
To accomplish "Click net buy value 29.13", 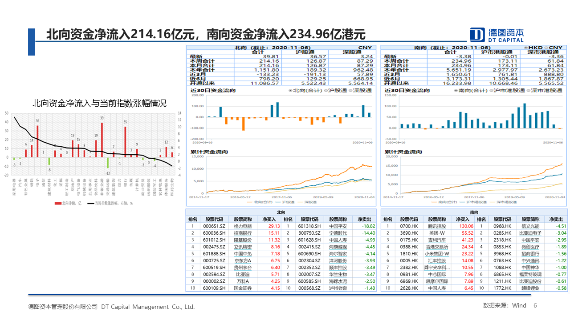I will 274,226.
